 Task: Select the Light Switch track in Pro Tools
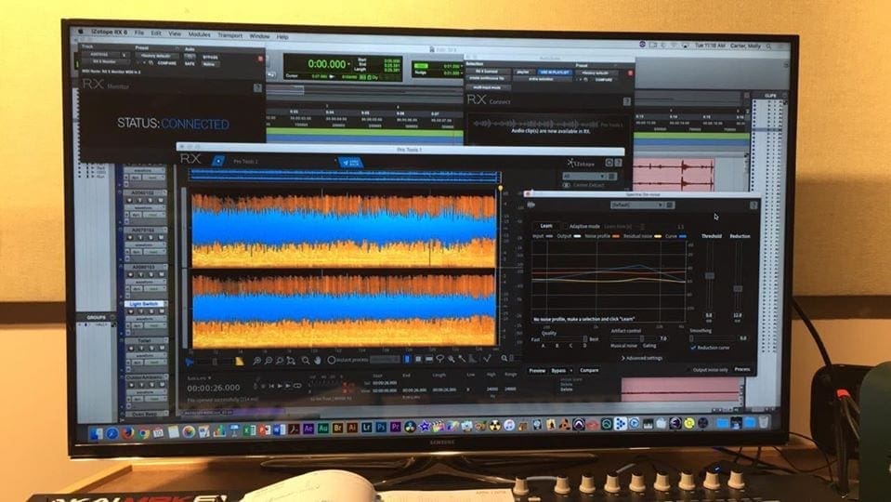144,304
